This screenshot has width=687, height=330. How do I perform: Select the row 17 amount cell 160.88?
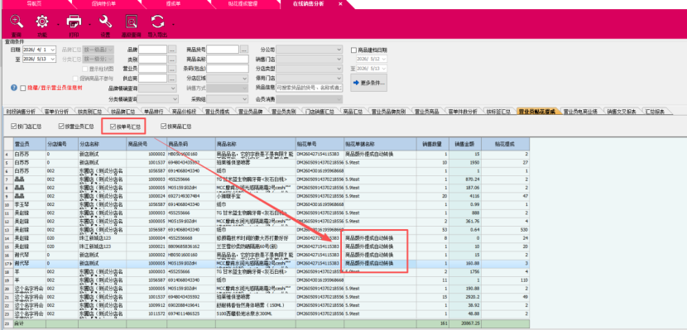[465, 264]
